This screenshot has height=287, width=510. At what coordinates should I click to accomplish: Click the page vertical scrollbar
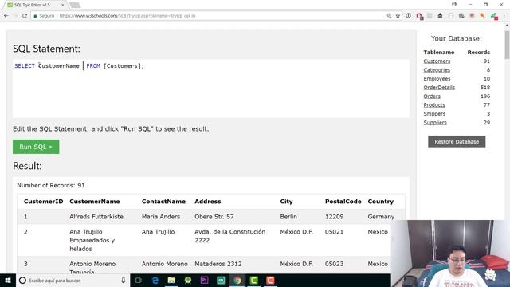point(507,45)
